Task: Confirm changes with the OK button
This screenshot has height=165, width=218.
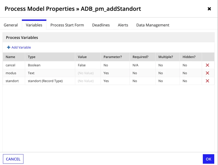Action: pos(208,159)
